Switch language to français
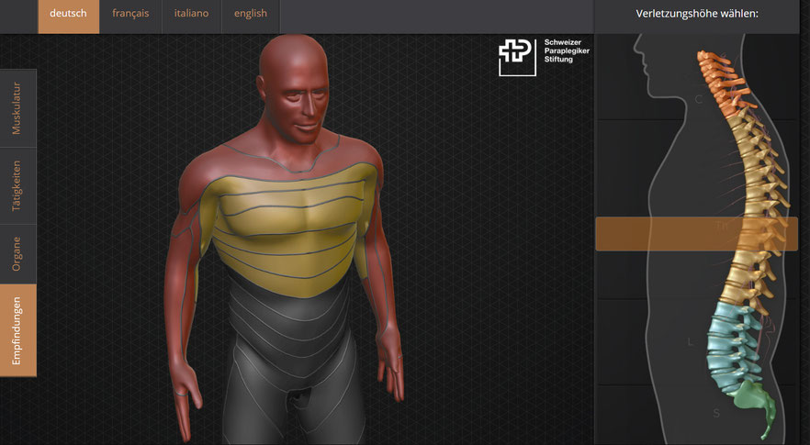This screenshot has height=445, width=810. coord(130,14)
